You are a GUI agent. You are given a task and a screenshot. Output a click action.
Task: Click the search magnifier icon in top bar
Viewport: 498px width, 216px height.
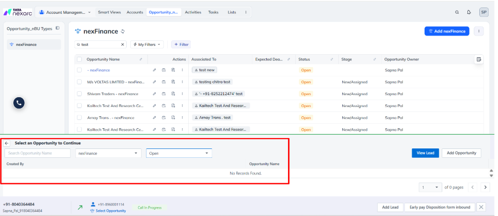(457, 12)
